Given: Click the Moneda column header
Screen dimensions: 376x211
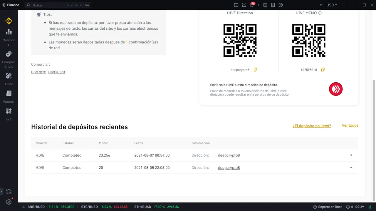Looking at the screenshot, I should point(41,143).
